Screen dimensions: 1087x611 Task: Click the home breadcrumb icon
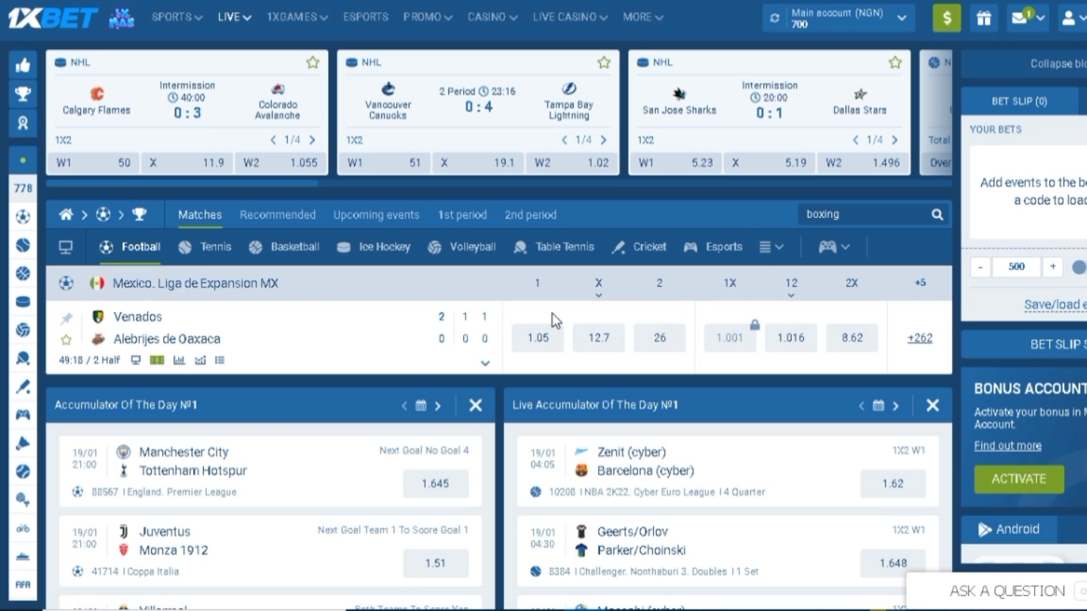tap(66, 215)
